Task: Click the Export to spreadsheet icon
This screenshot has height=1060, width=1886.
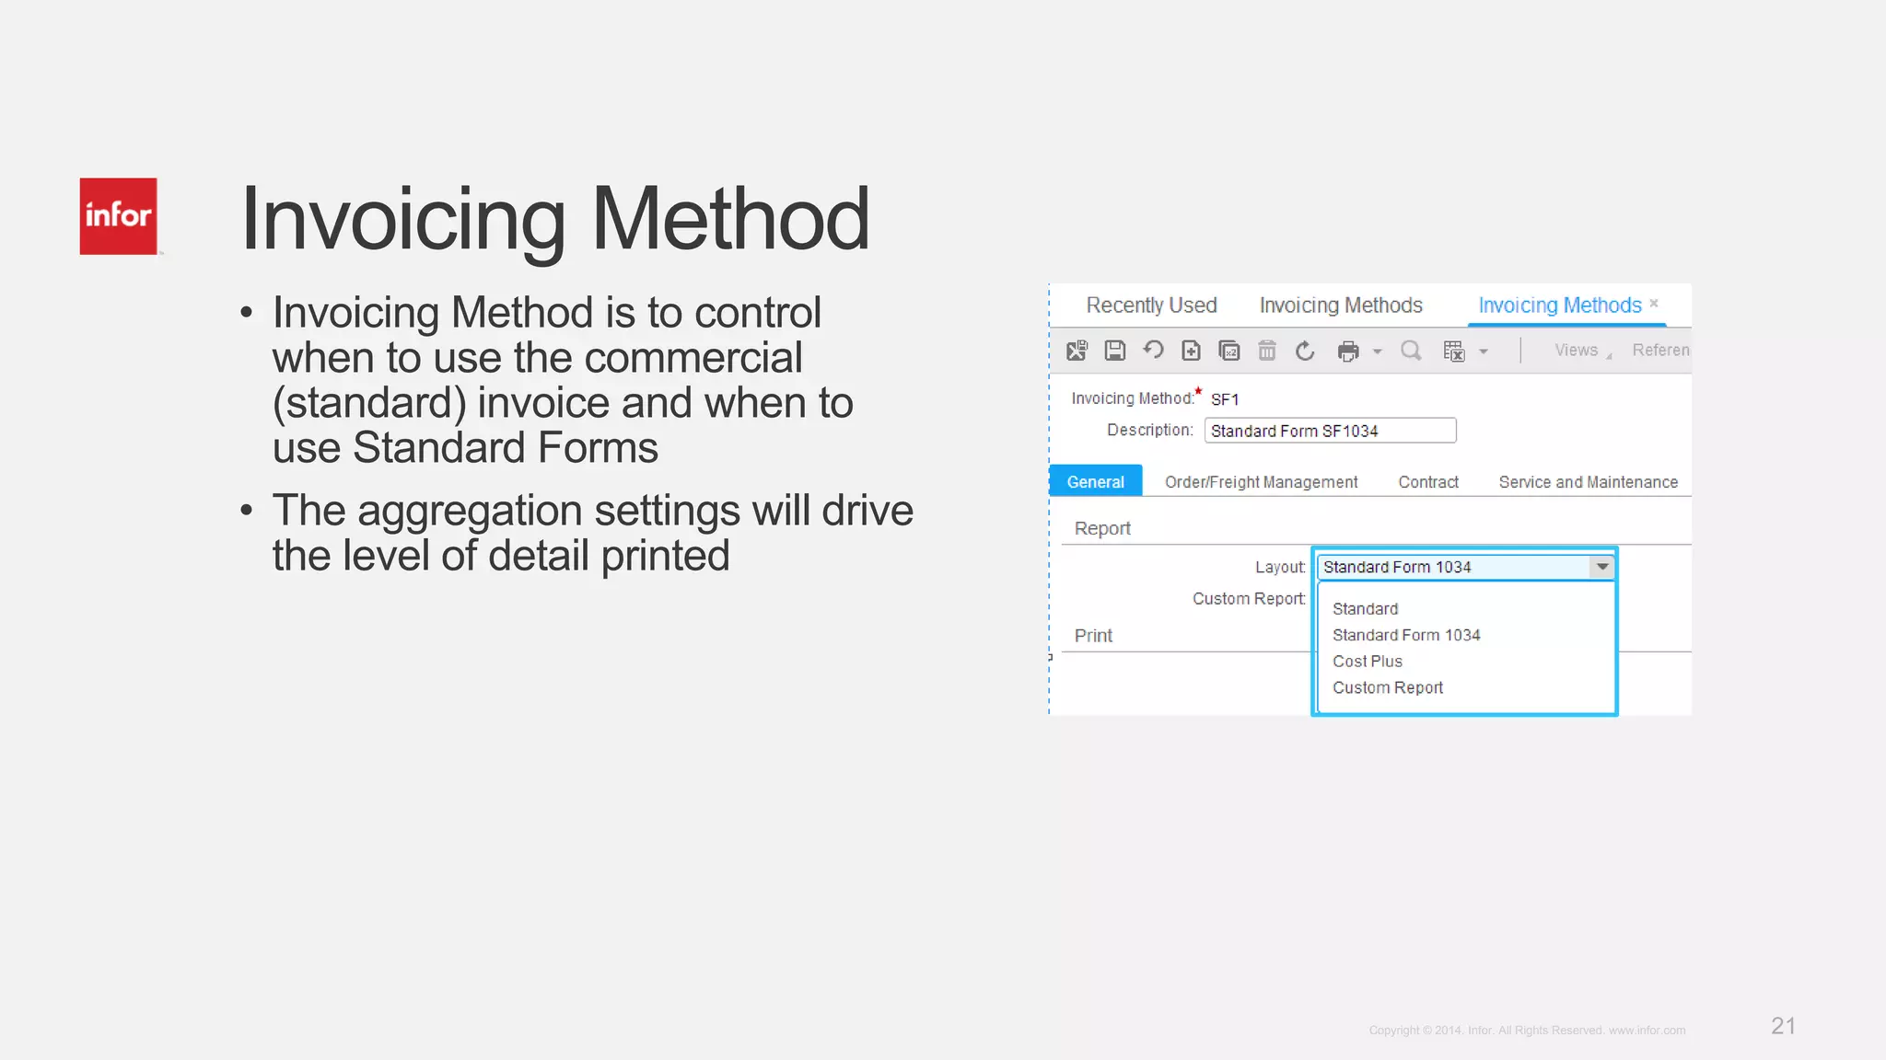Action: click(1454, 351)
